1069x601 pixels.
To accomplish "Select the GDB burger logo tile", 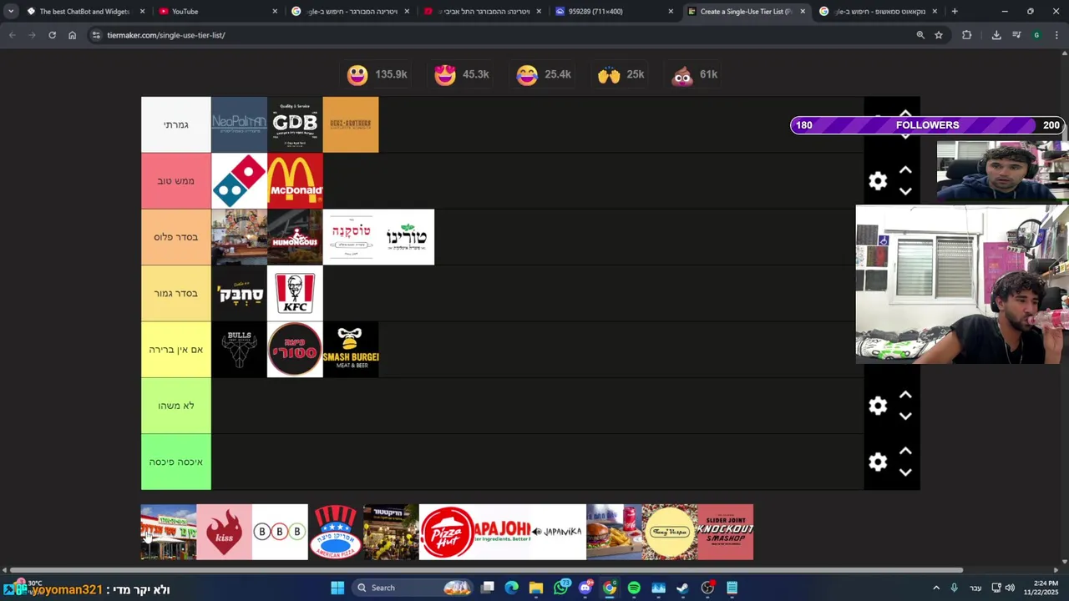I will click(x=295, y=125).
